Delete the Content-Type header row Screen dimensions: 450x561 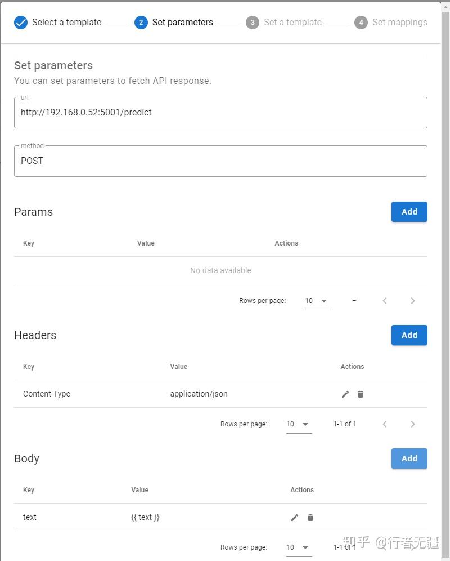361,394
